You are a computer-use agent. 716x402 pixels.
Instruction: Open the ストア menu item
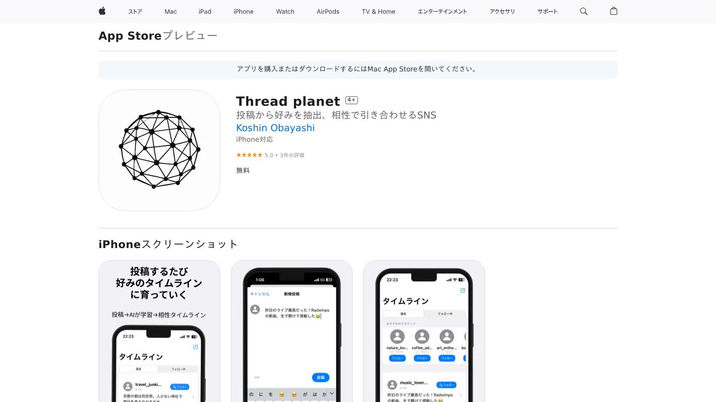pos(135,12)
